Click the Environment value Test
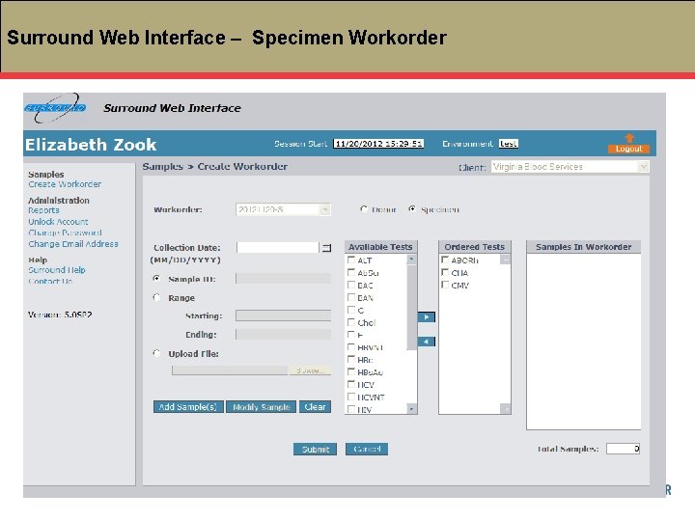695x521 pixels. (x=509, y=144)
